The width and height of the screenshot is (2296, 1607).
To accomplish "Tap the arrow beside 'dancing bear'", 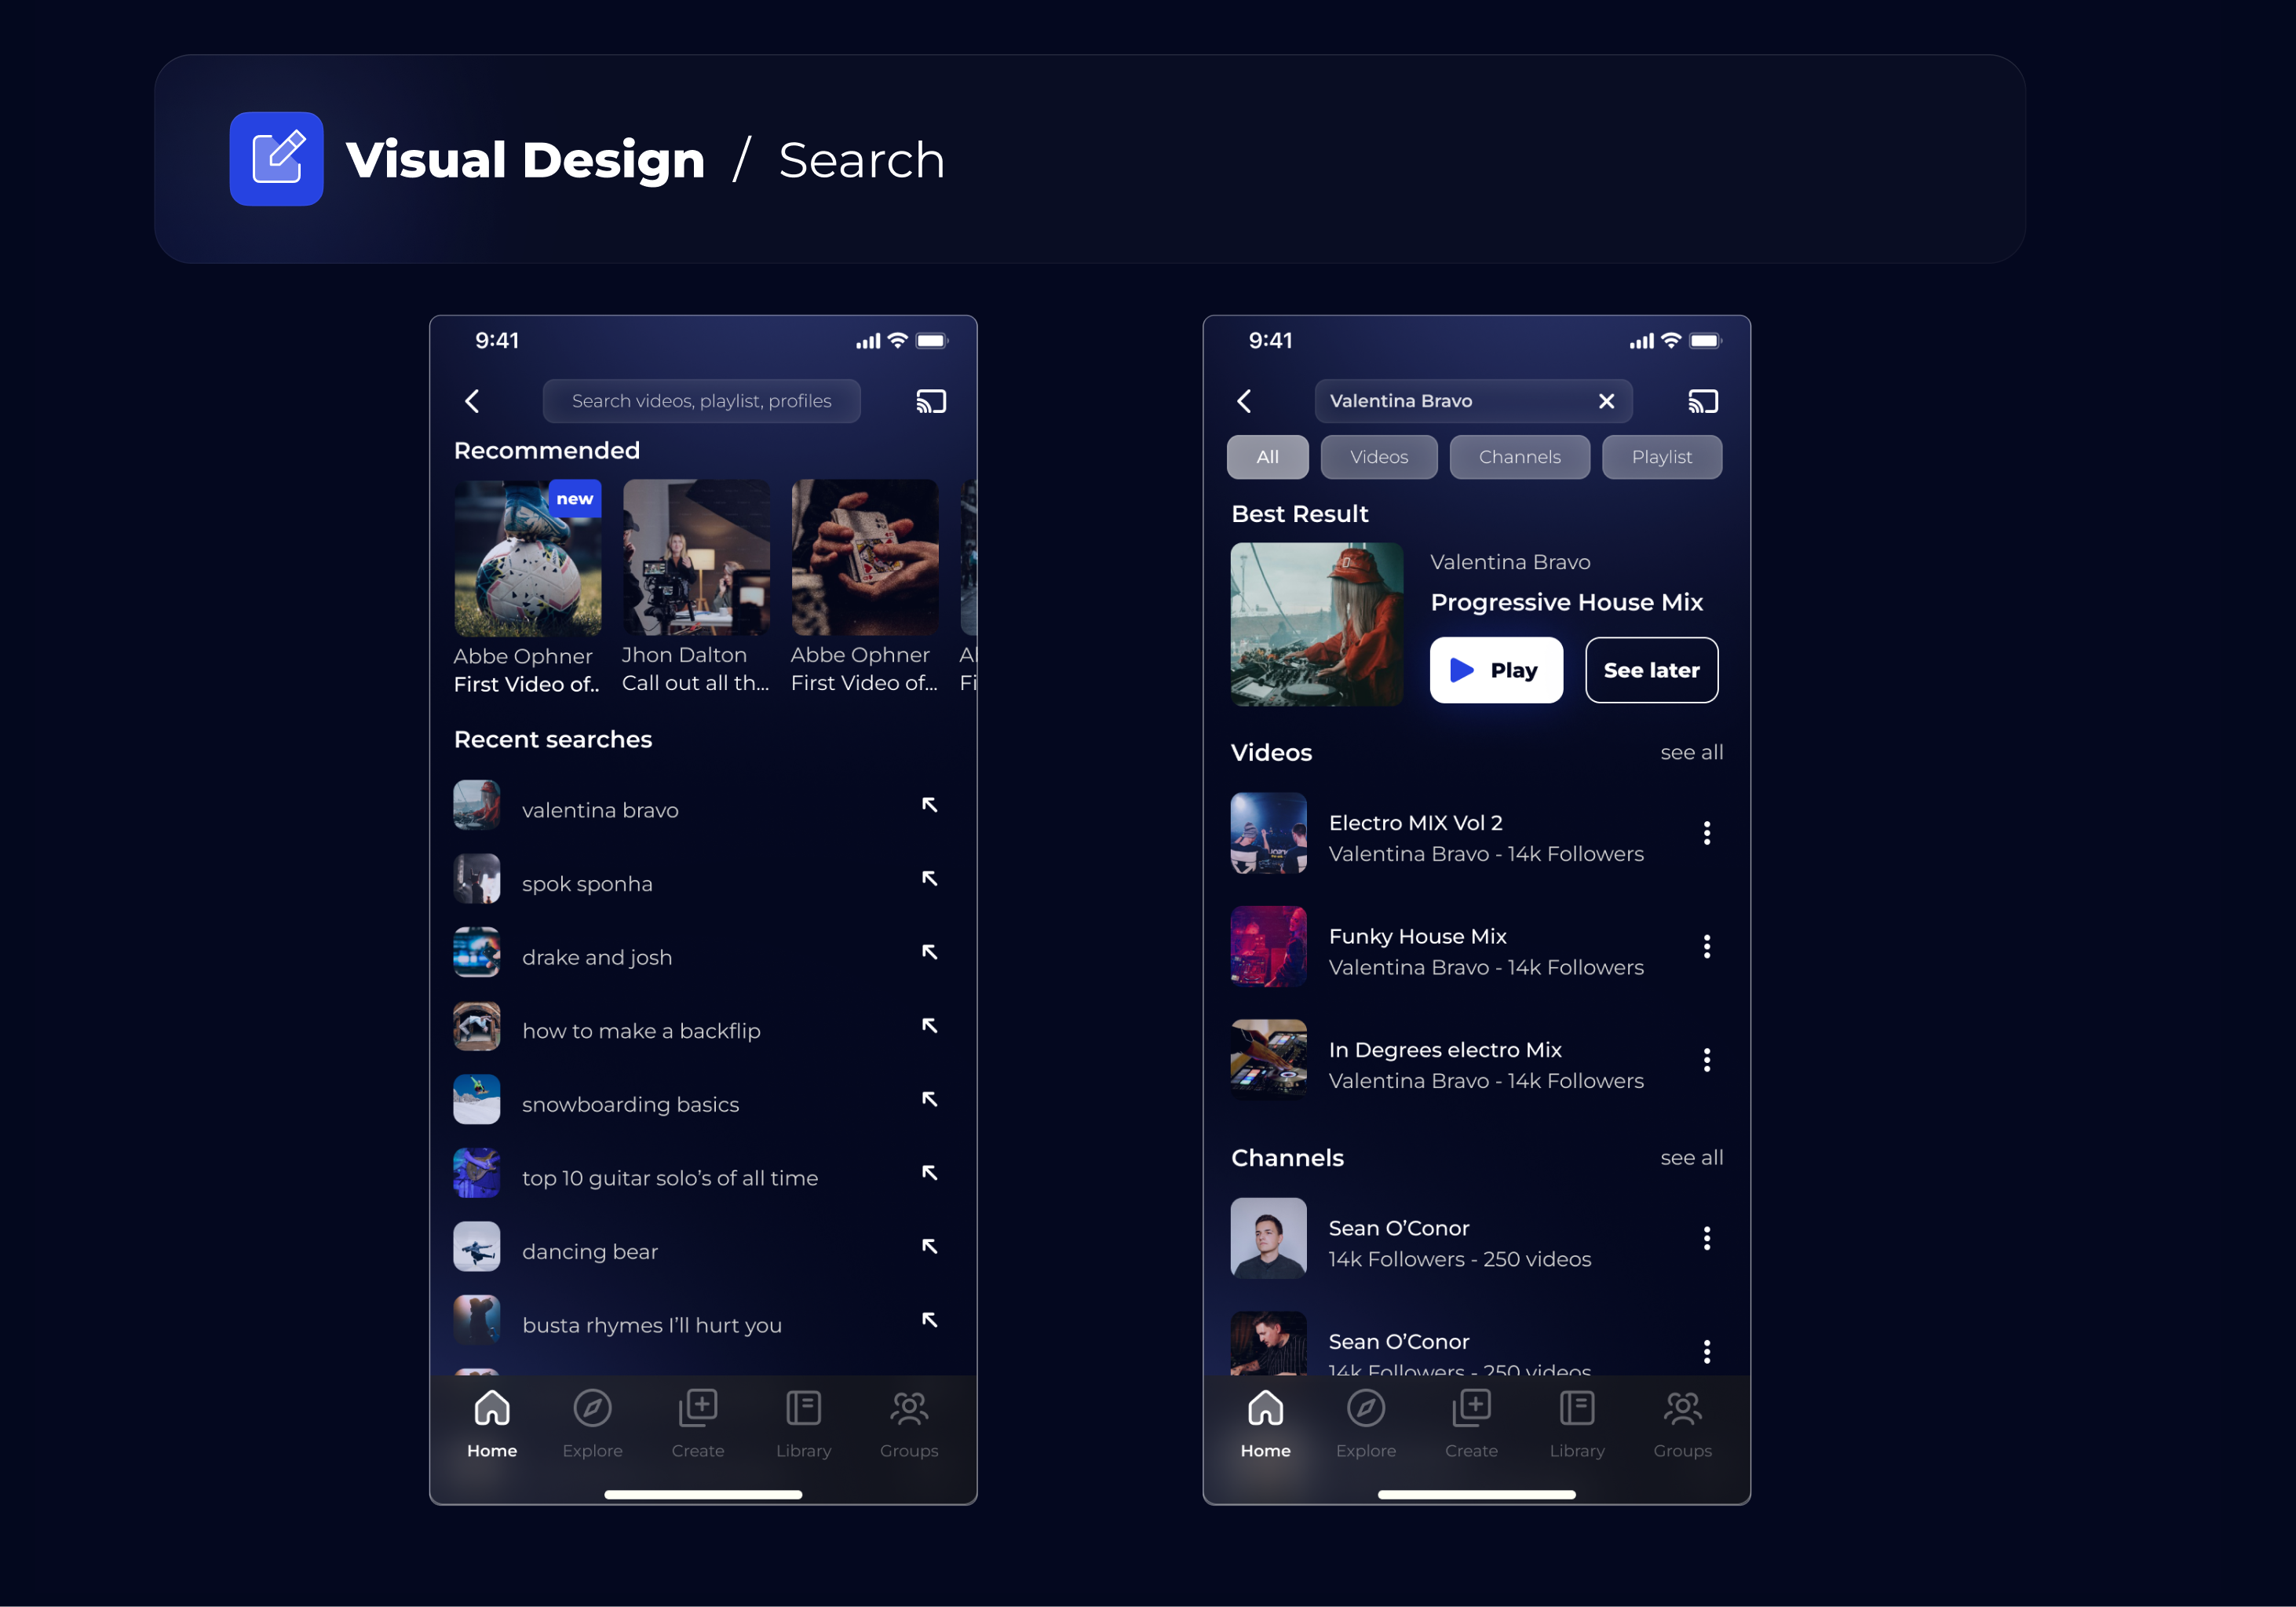I will click(x=929, y=1246).
